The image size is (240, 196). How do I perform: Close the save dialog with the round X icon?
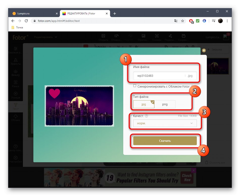(204, 50)
